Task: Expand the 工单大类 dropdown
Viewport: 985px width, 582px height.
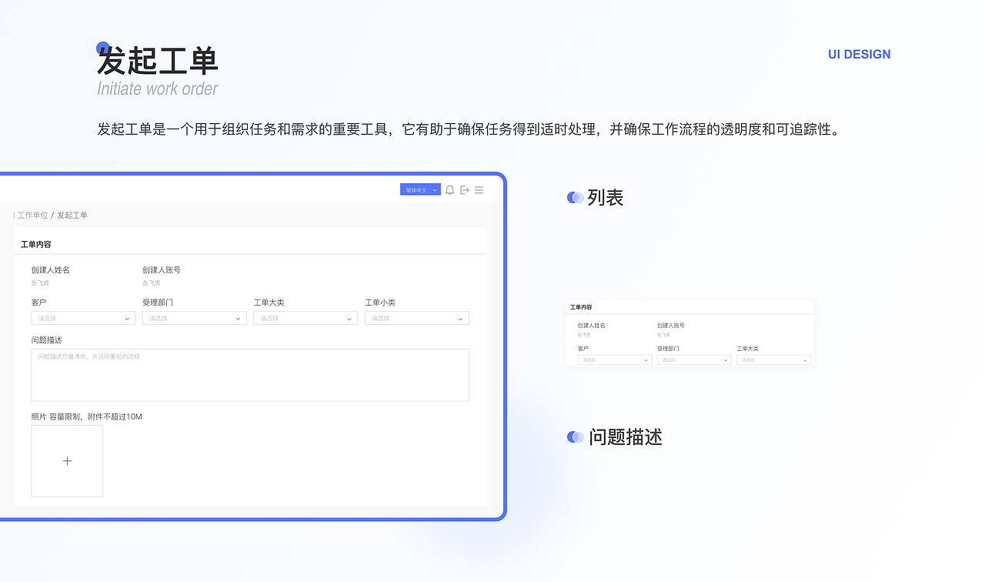Action: pyautogui.click(x=305, y=317)
